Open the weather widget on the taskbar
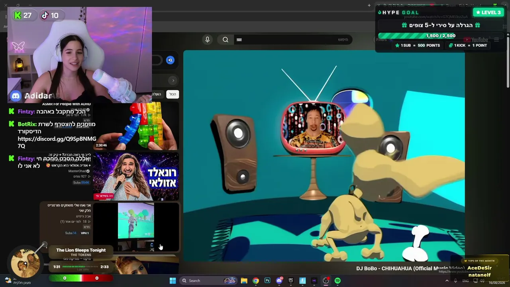This screenshot has width=510, height=287. pos(17,281)
